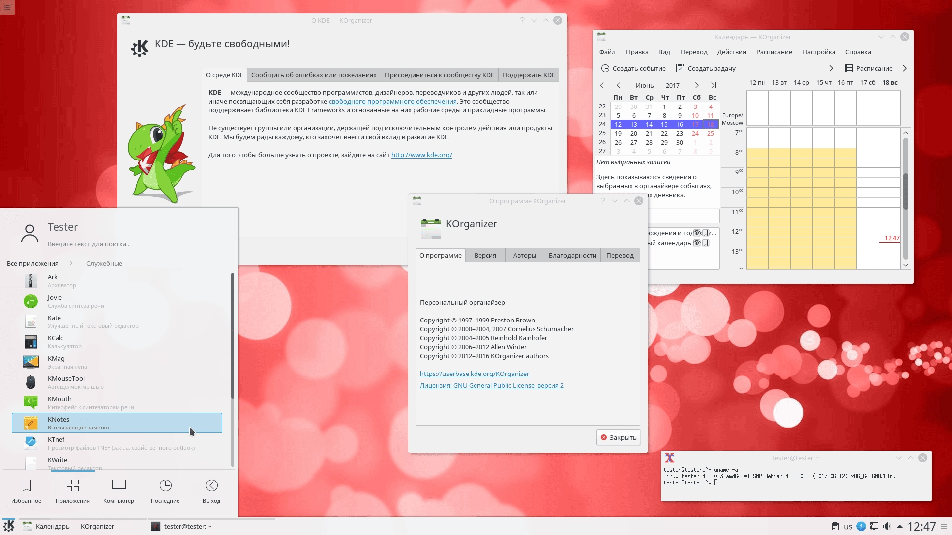Open KCalc calculator

[117, 342]
